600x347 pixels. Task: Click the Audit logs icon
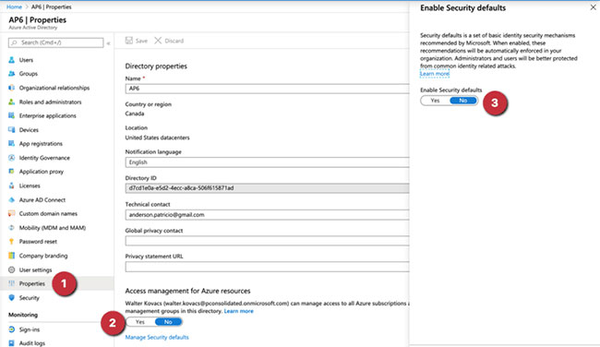point(11,343)
